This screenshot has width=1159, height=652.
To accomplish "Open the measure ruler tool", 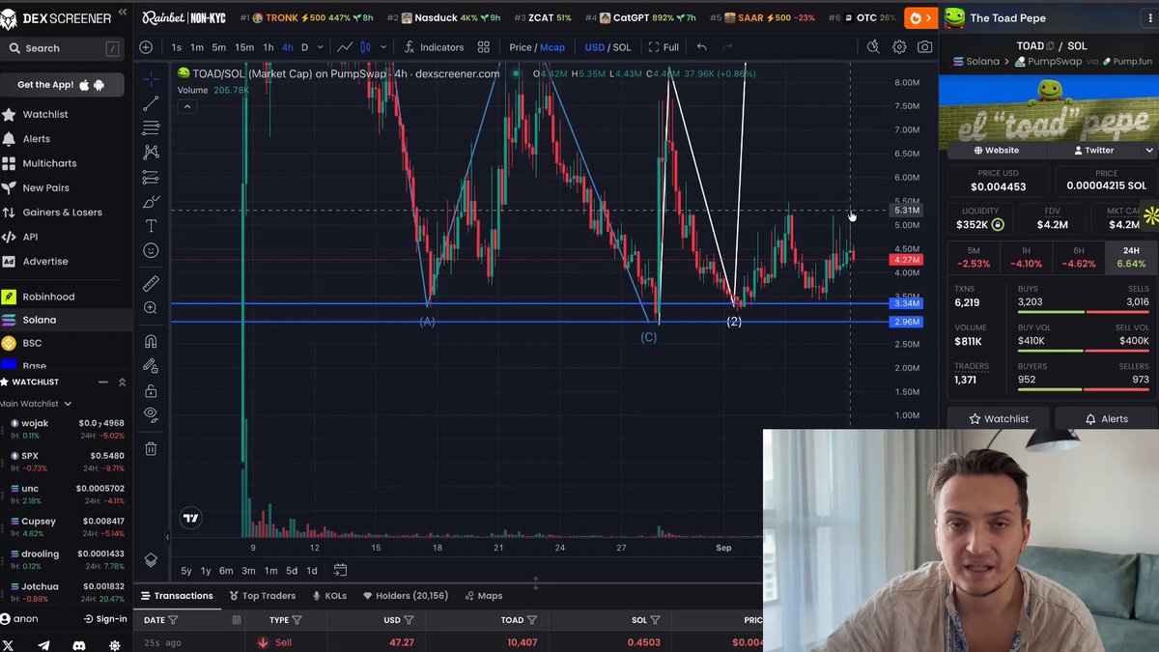I will click(x=151, y=284).
